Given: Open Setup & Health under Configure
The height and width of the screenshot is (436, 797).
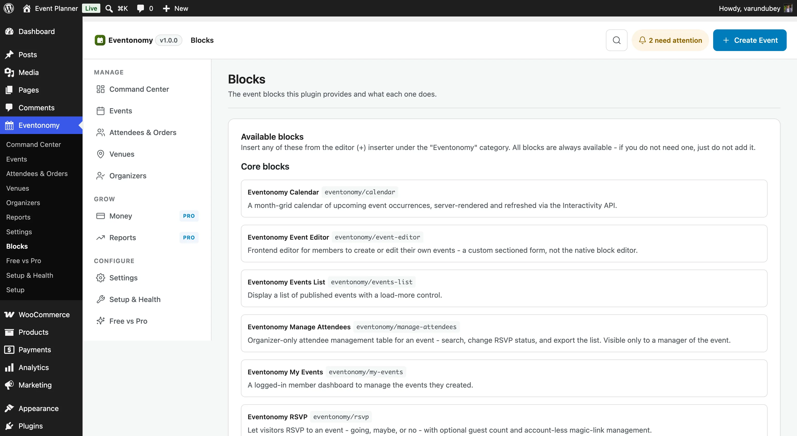Looking at the screenshot, I should click(x=147, y=299).
